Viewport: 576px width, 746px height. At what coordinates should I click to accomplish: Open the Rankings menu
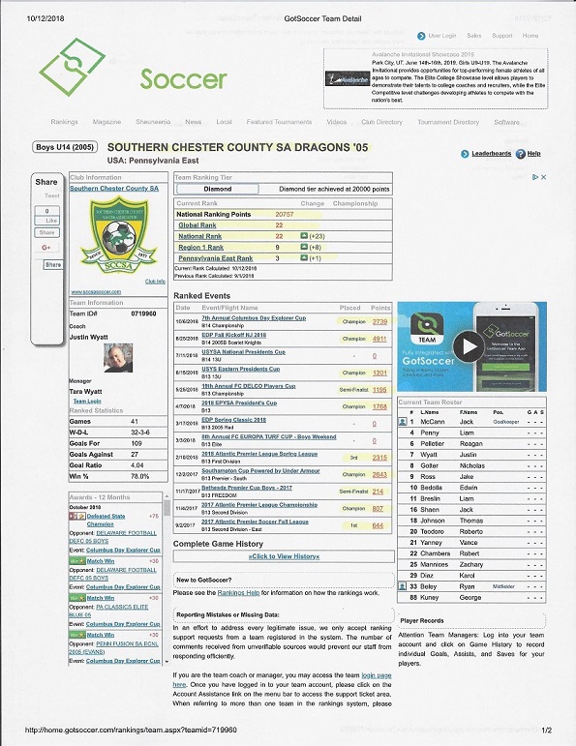[64, 122]
